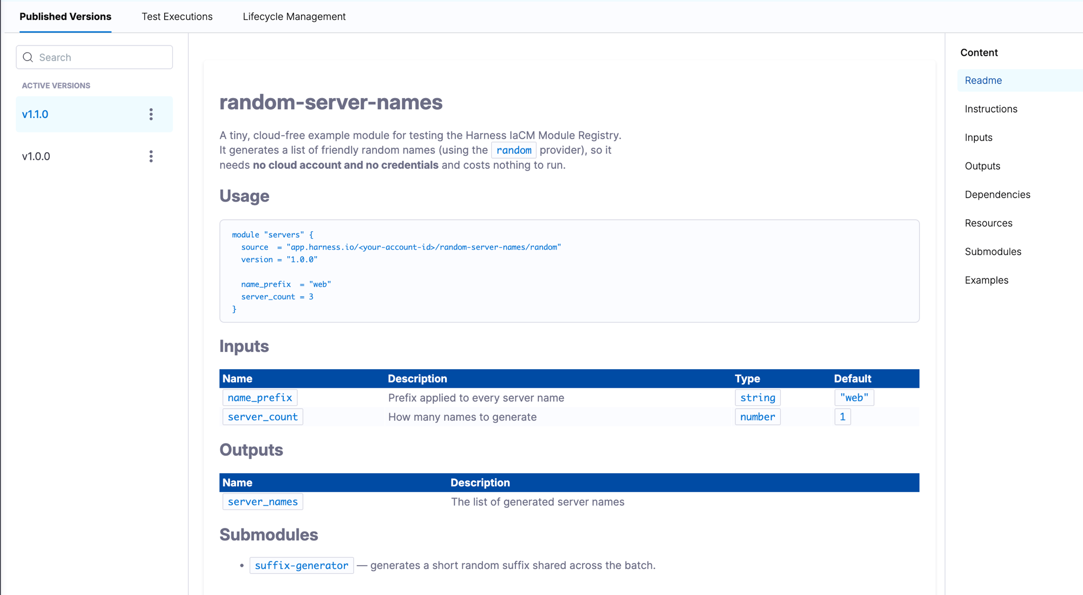Navigate to Submodules in Content panel
This screenshot has height=595, width=1083.
993,252
